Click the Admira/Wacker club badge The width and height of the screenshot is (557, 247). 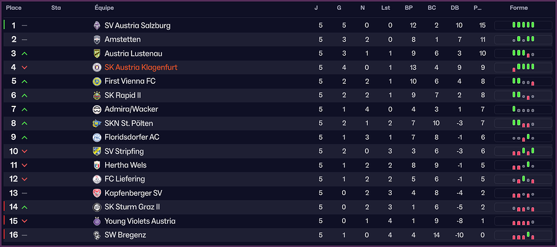pos(97,109)
